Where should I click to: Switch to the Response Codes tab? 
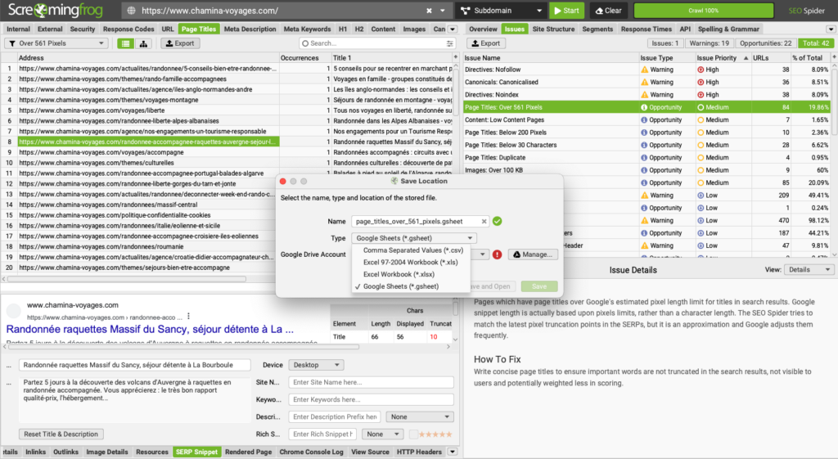tap(128, 29)
